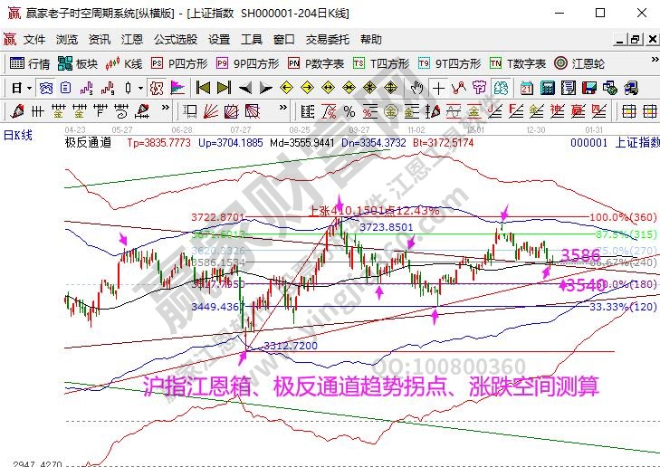Expand toolbar overflow chevron beside 江恩轮
The width and height of the screenshot is (660, 467).
[655, 60]
